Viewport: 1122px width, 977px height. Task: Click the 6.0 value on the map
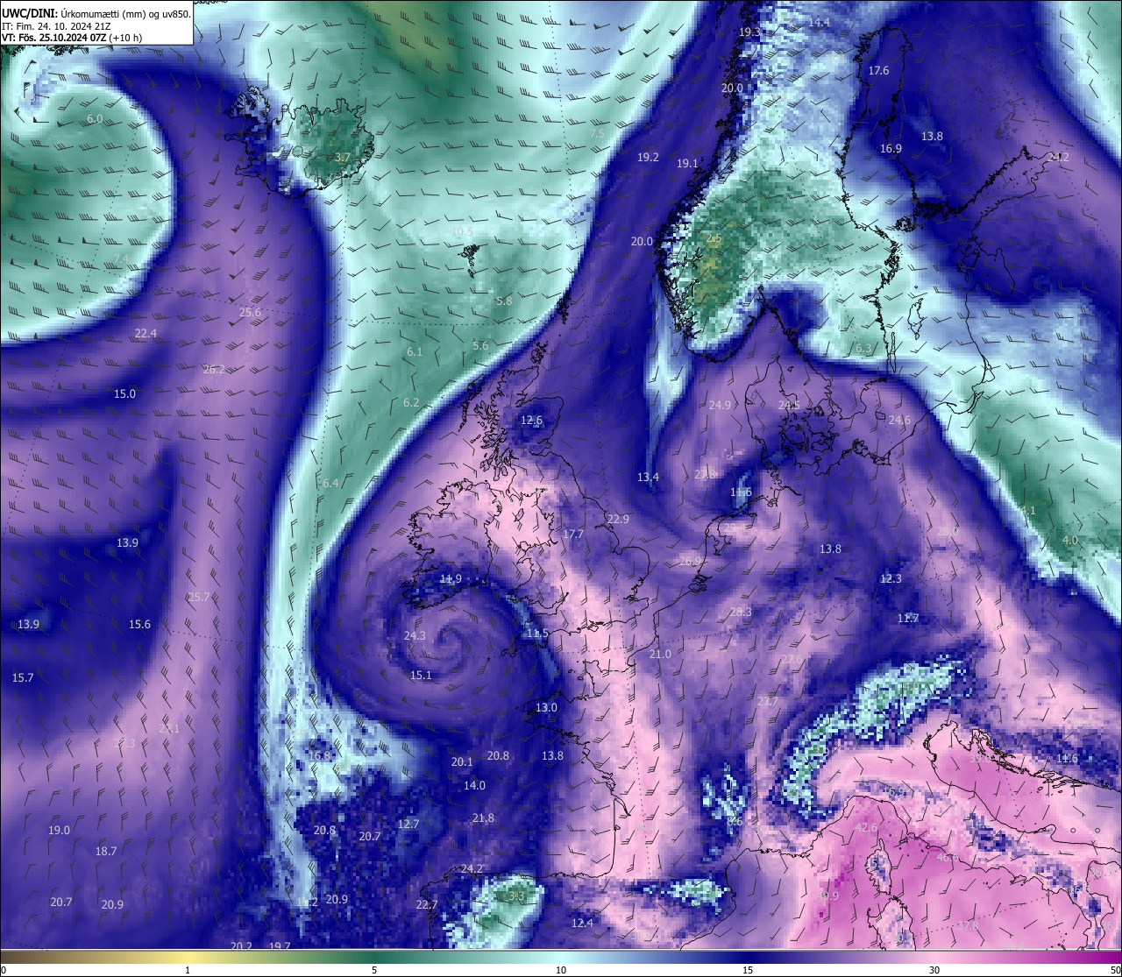coord(95,118)
